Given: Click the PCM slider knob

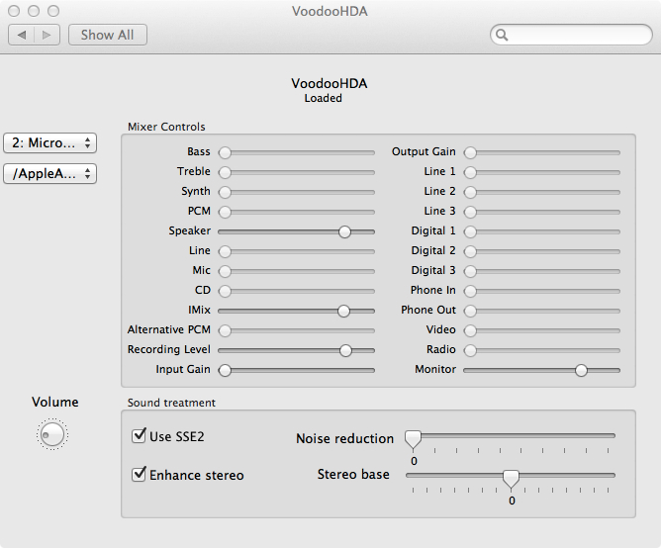Looking at the screenshot, I should click(225, 212).
